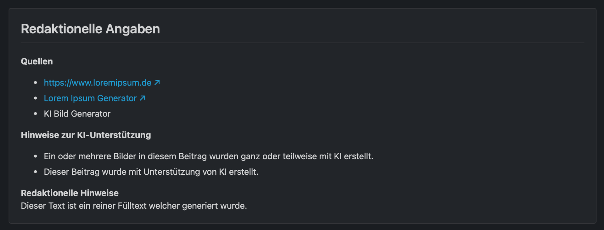Click bullet before 'Dieser Beitrag wurde'
Viewport: 604px width, 230px height.
[x=36, y=172]
